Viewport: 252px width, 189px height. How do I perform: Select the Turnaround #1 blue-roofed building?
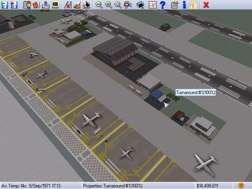tap(157, 96)
